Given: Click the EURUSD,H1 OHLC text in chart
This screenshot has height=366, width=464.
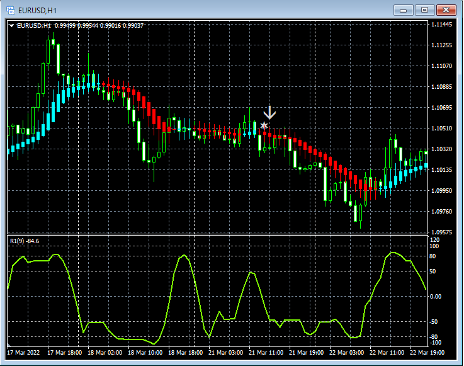Looking at the screenshot, I should (81, 26).
